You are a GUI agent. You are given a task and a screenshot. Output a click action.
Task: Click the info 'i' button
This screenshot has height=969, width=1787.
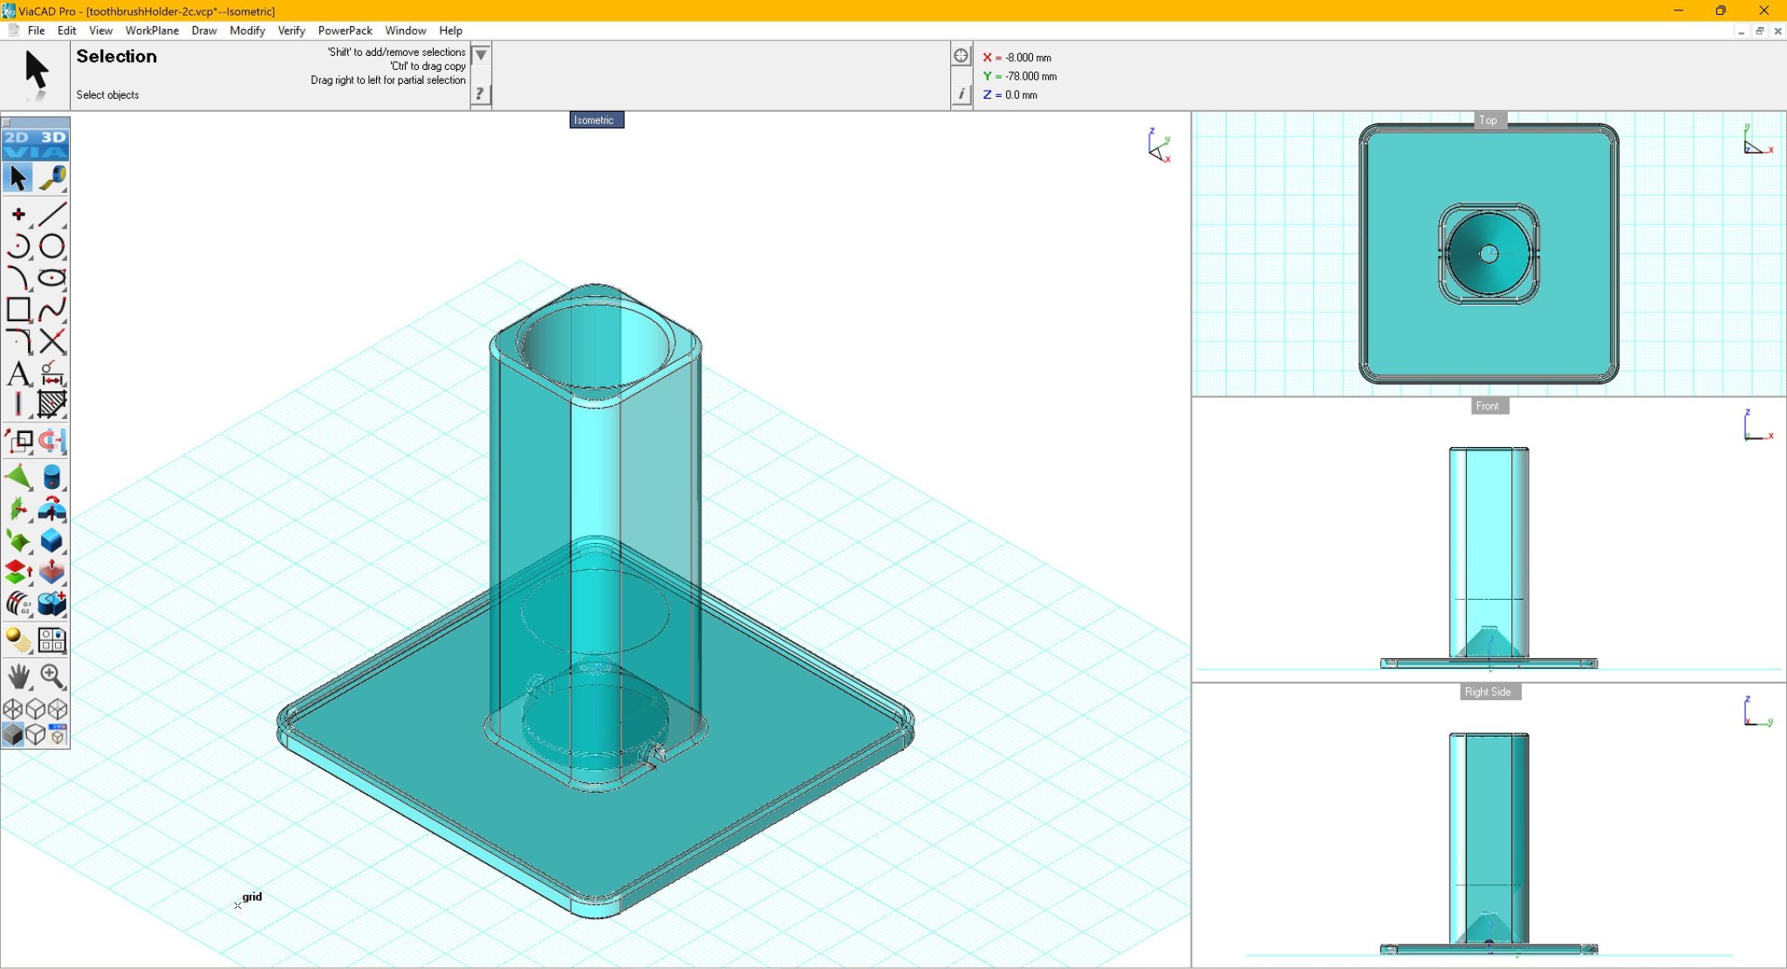coord(961,93)
